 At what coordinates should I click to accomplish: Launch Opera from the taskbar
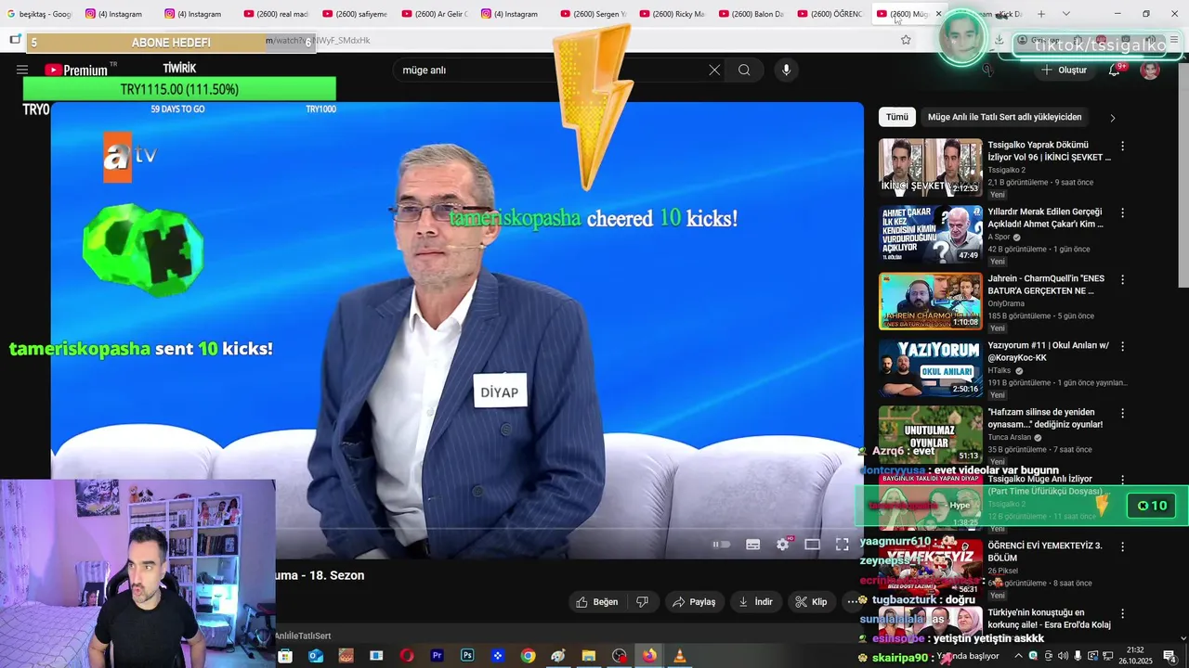(x=407, y=656)
